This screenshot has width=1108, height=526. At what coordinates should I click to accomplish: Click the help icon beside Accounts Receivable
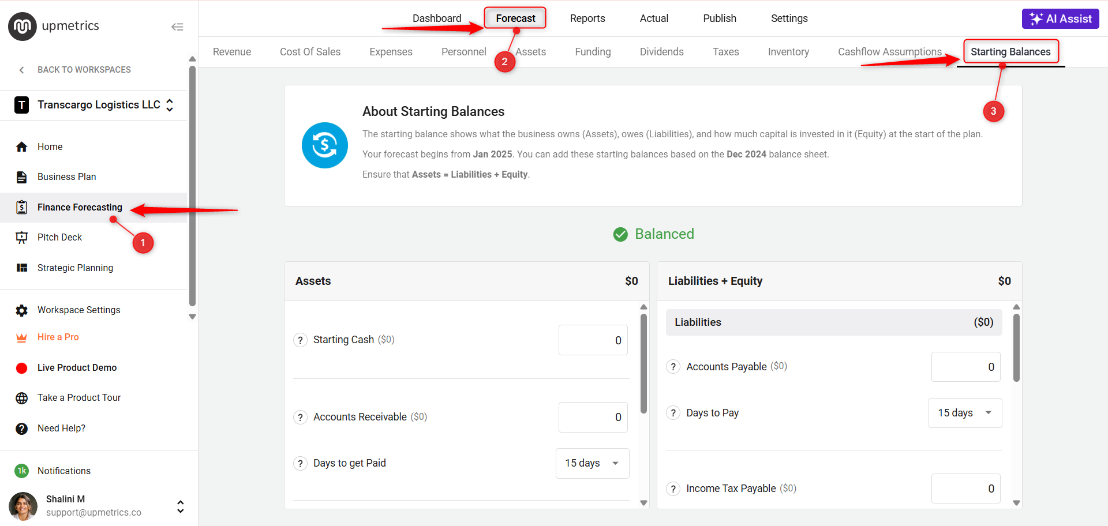point(300,417)
